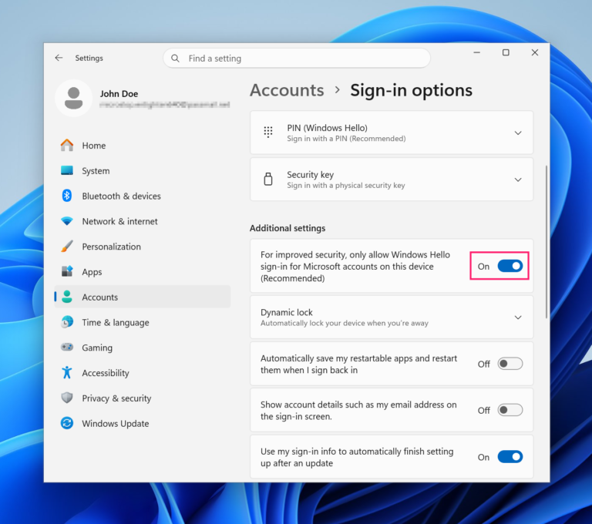Click 'Sign in with a PIN (Recommended)' text

pyautogui.click(x=346, y=139)
